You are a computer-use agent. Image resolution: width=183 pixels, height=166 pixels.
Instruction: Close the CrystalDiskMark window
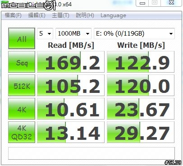coord(171,3)
